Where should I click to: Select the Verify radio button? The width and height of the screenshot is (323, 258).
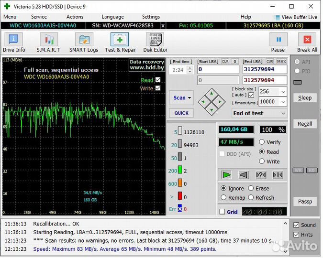point(262,142)
